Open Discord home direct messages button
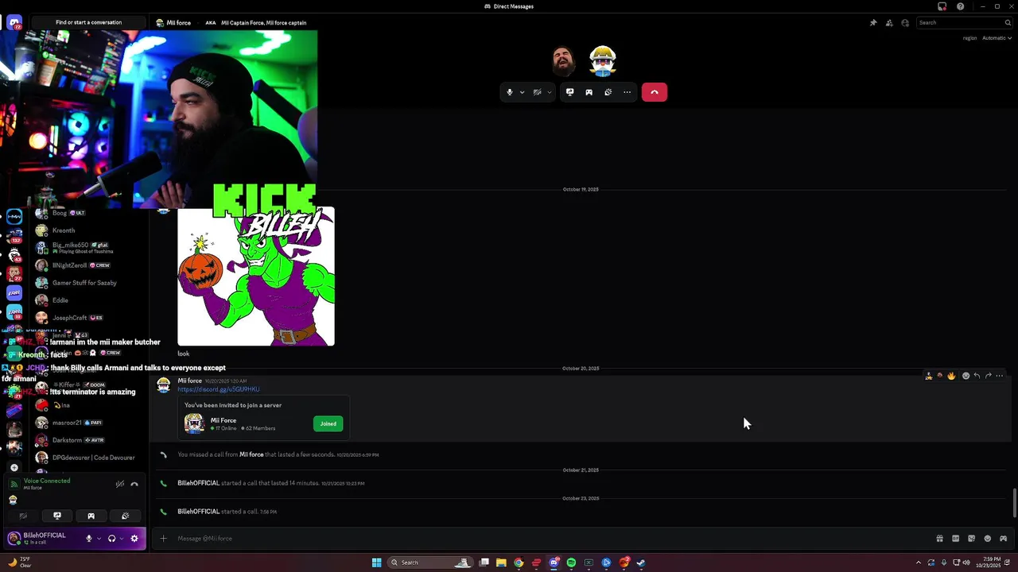Screen dimensions: 1018x572 pyautogui.click(x=14, y=23)
